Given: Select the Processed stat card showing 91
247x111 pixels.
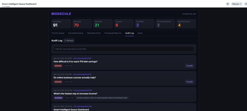Looking at the screenshot, I should (61, 24).
